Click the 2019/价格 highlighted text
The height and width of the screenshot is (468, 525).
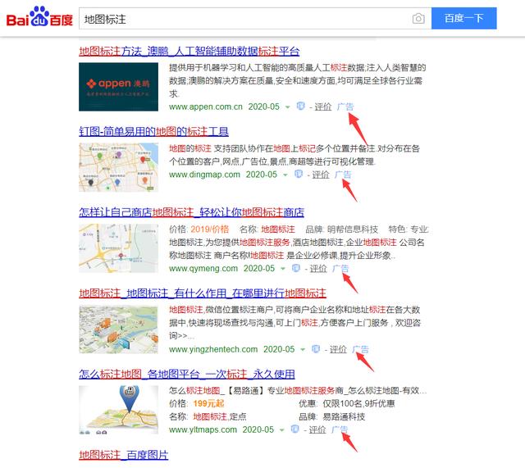click(x=210, y=229)
